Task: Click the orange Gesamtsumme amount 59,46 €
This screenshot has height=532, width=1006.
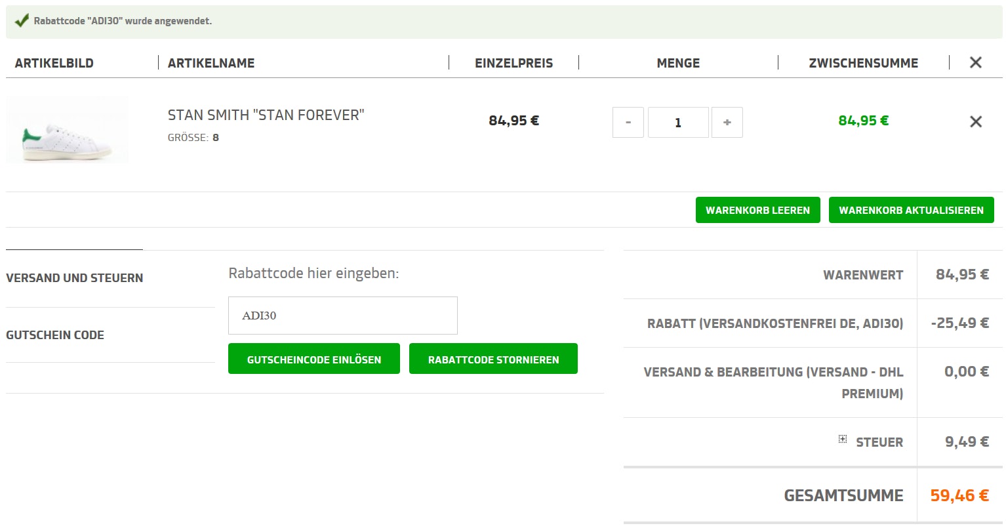Action: (959, 496)
